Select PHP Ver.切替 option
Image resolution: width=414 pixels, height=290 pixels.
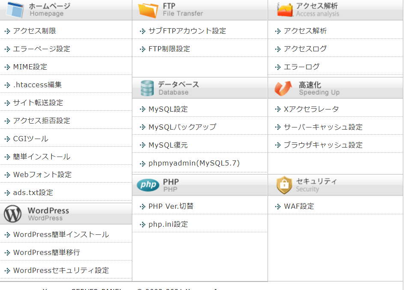pos(171,206)
